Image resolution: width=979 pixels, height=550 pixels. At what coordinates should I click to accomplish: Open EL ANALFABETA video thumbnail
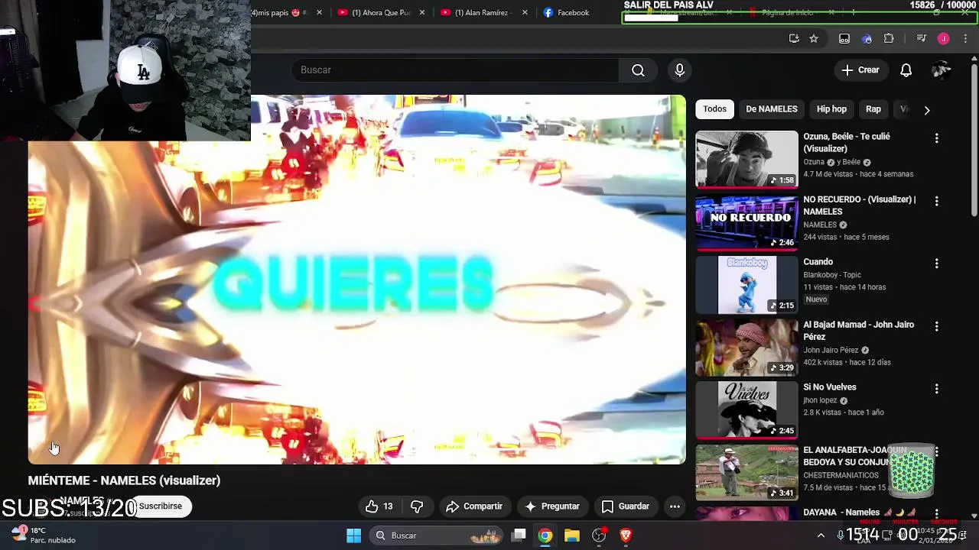746,473
